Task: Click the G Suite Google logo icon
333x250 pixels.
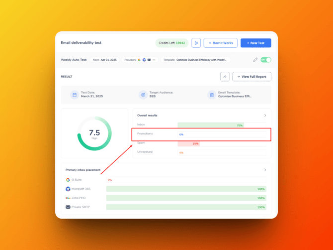Action: click(68, 180)
